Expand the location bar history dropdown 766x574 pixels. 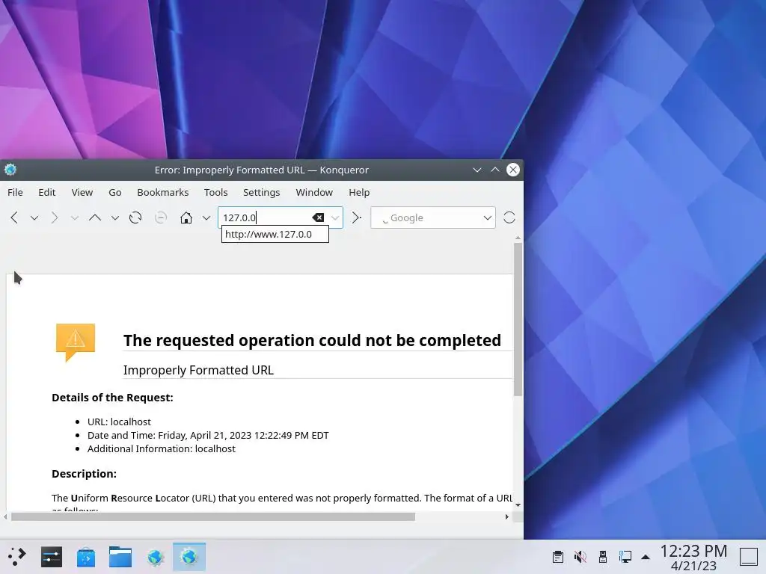(335, 217)
